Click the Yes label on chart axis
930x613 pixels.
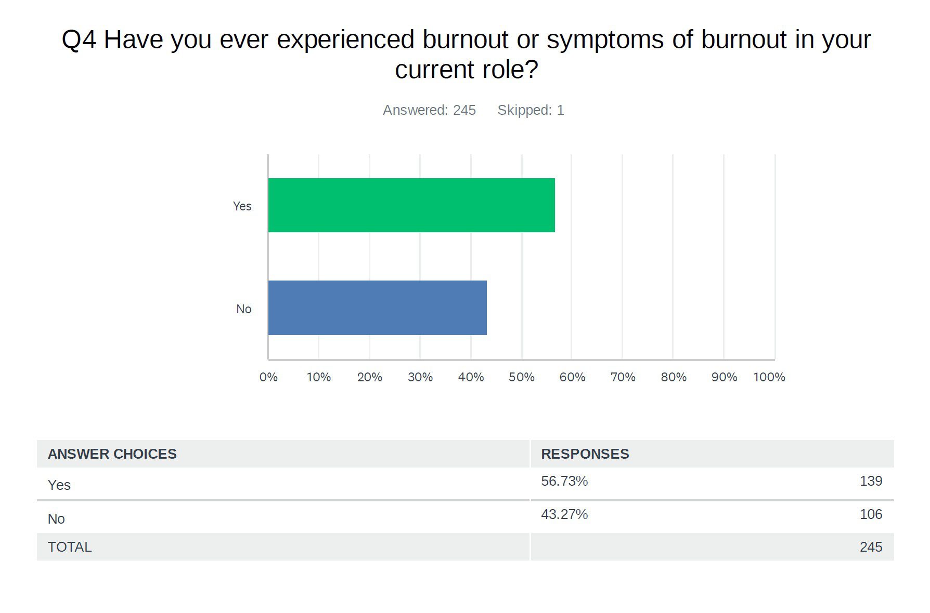(242, 206)
